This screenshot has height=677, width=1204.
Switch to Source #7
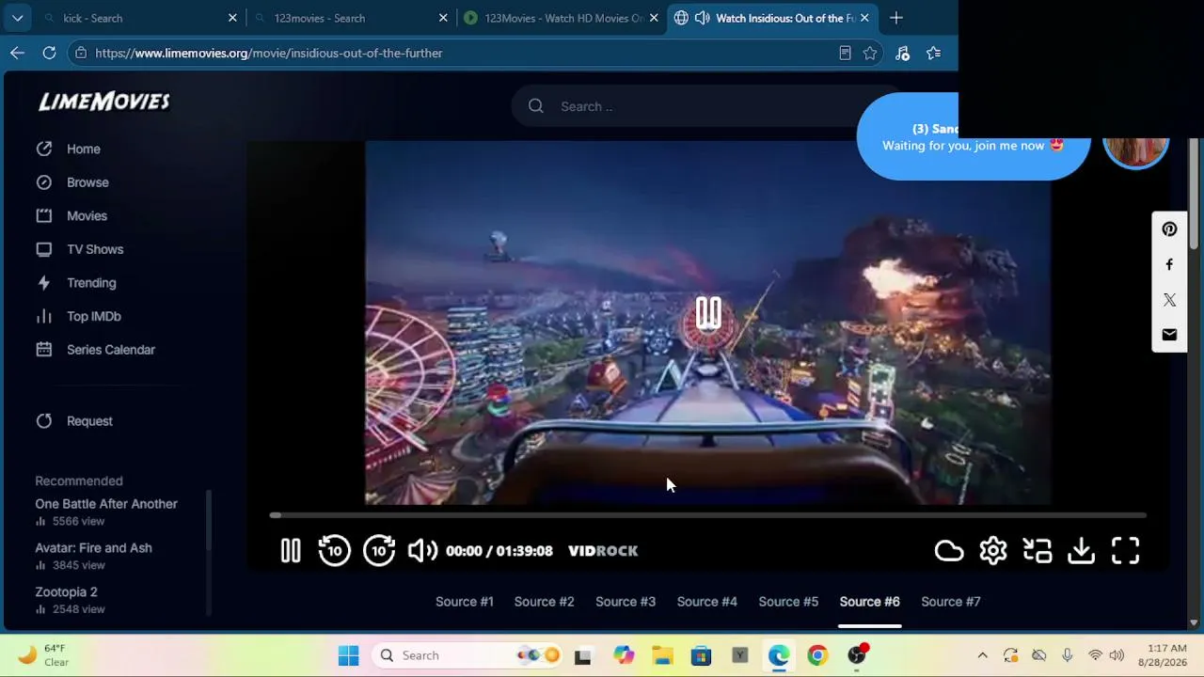951,602
